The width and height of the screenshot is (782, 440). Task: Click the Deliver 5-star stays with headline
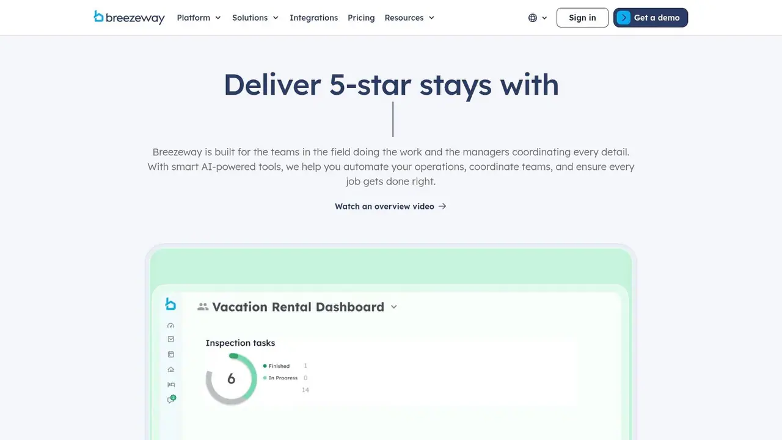coord(391,84)
